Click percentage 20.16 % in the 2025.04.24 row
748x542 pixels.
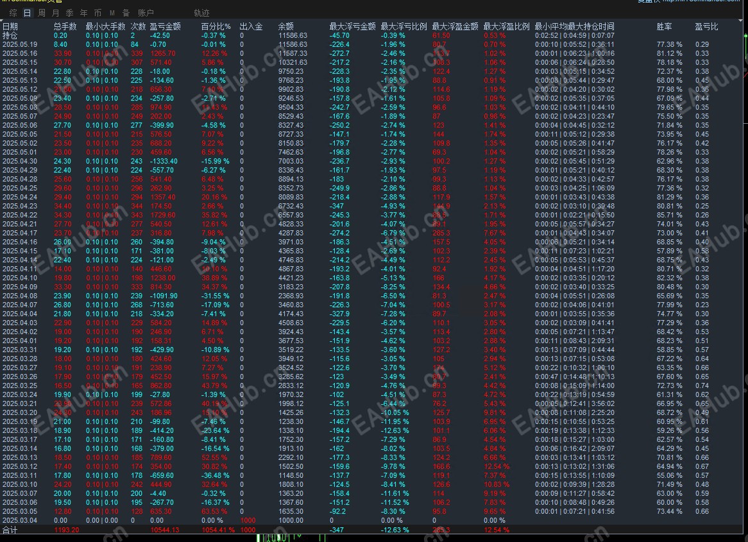click(214, 197)
